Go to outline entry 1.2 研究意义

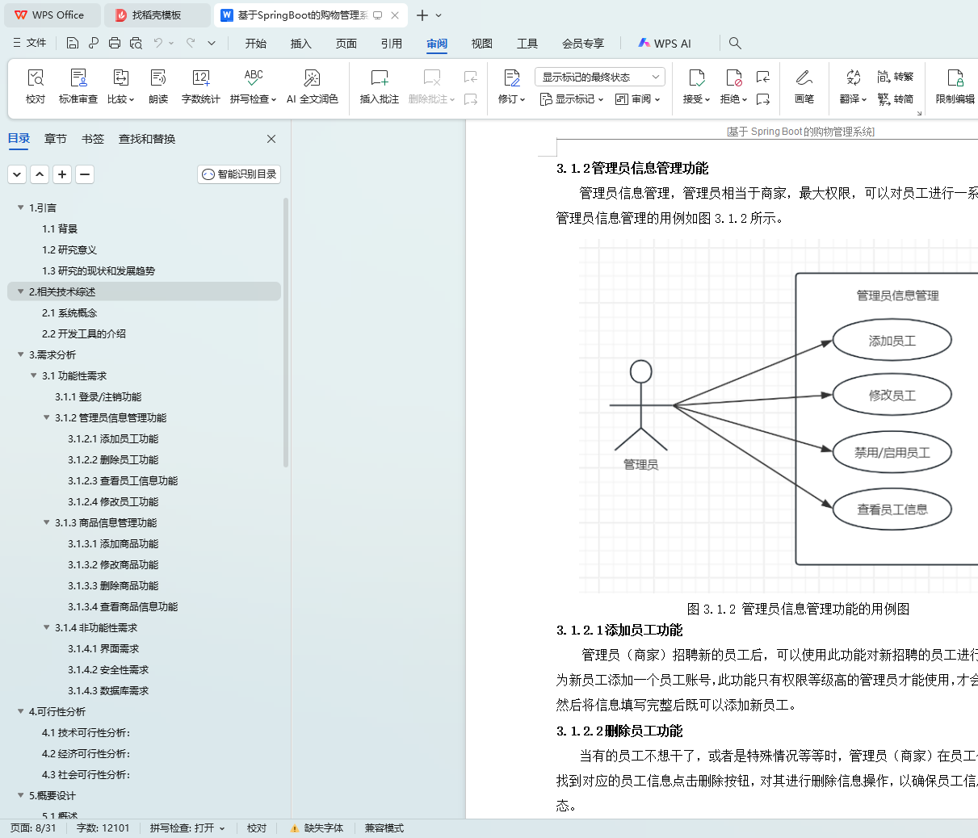pos(69,250)
